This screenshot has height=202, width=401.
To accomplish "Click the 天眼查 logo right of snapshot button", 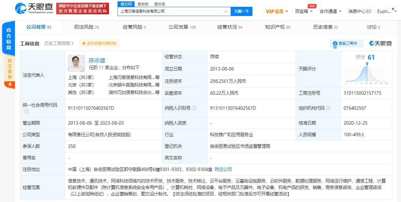I will point(381,44).
